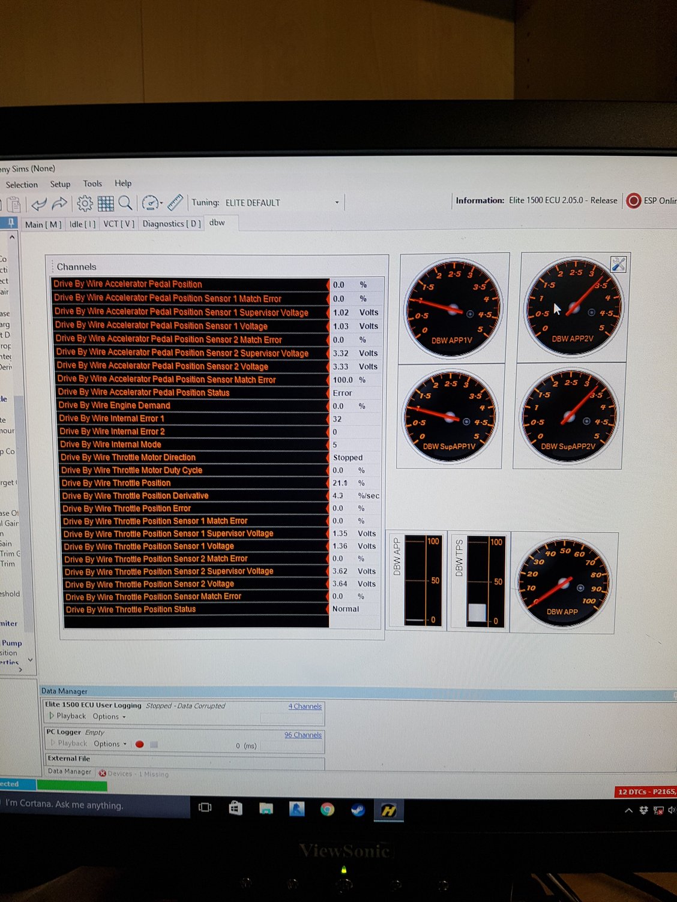Expand the Options dropdown under PC Logger
This screenshot has width=677, height=902.
coord(109,744)
